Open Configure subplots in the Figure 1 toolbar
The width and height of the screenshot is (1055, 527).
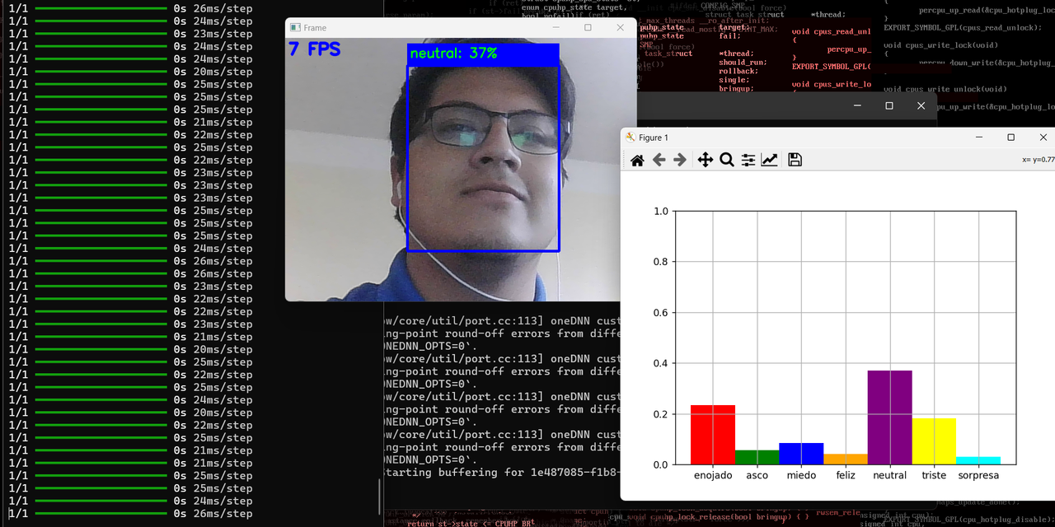click(x=748, y=161)
